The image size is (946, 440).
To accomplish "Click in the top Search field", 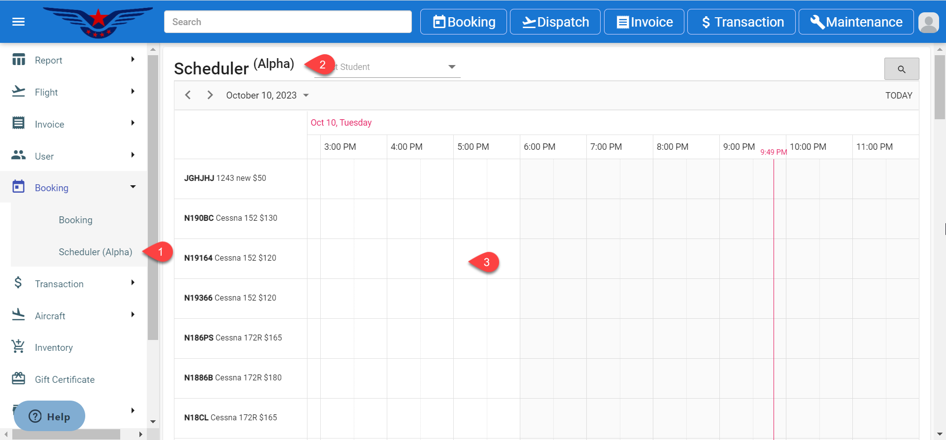I will 288,22.
